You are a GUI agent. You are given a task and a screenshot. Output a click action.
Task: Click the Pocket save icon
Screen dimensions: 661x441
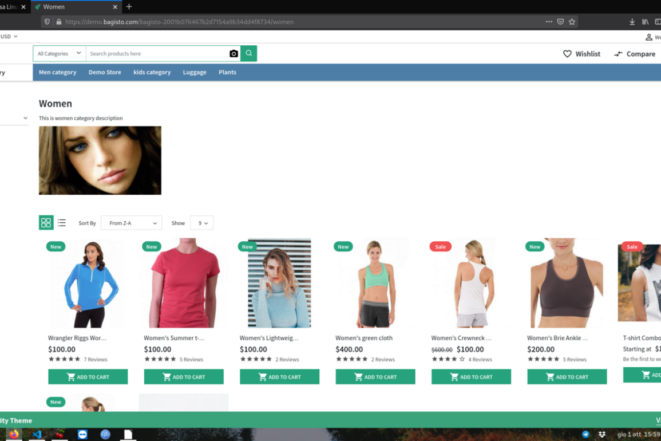[560, 22]
